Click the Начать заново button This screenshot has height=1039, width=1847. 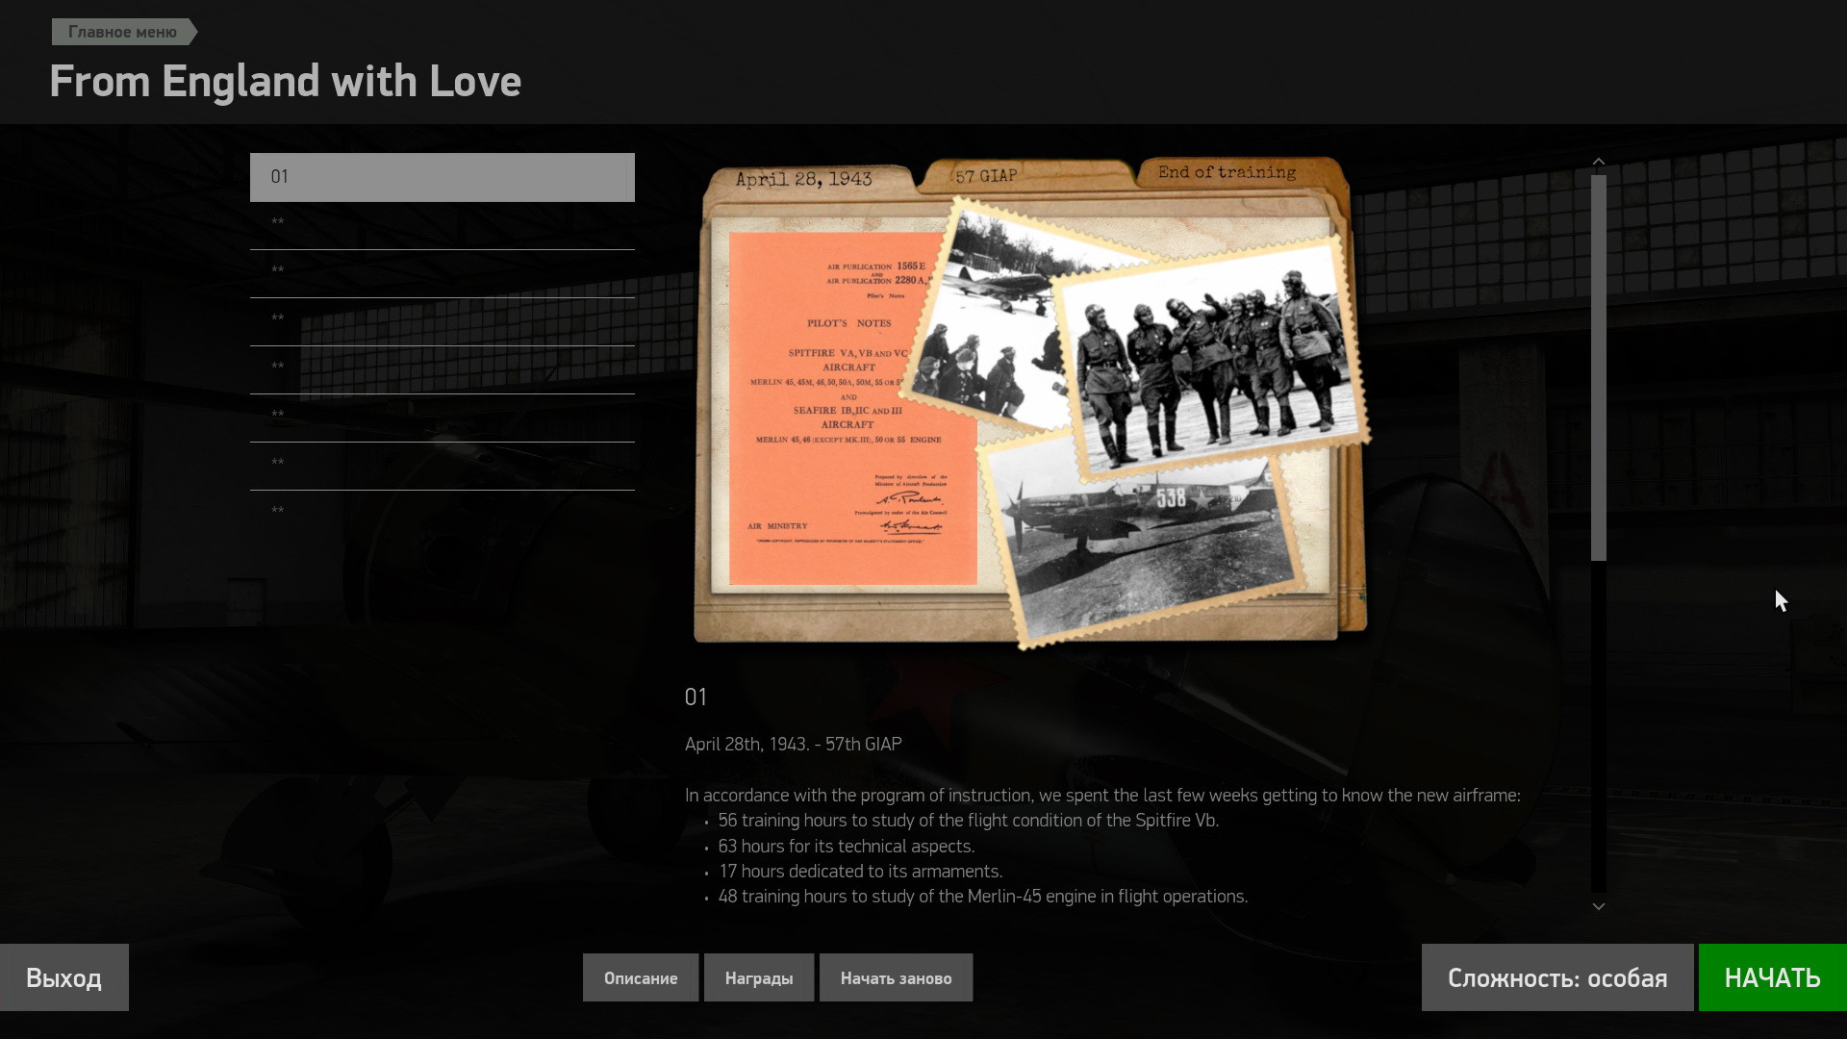896,977
